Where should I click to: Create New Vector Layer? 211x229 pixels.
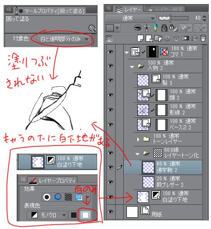point(149,39)
